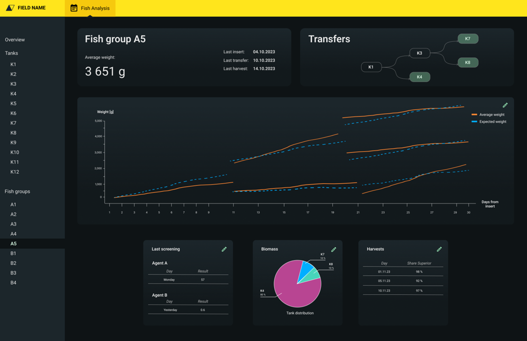
Task: Select tank K3 in sidebar
Action: (13, 84)
